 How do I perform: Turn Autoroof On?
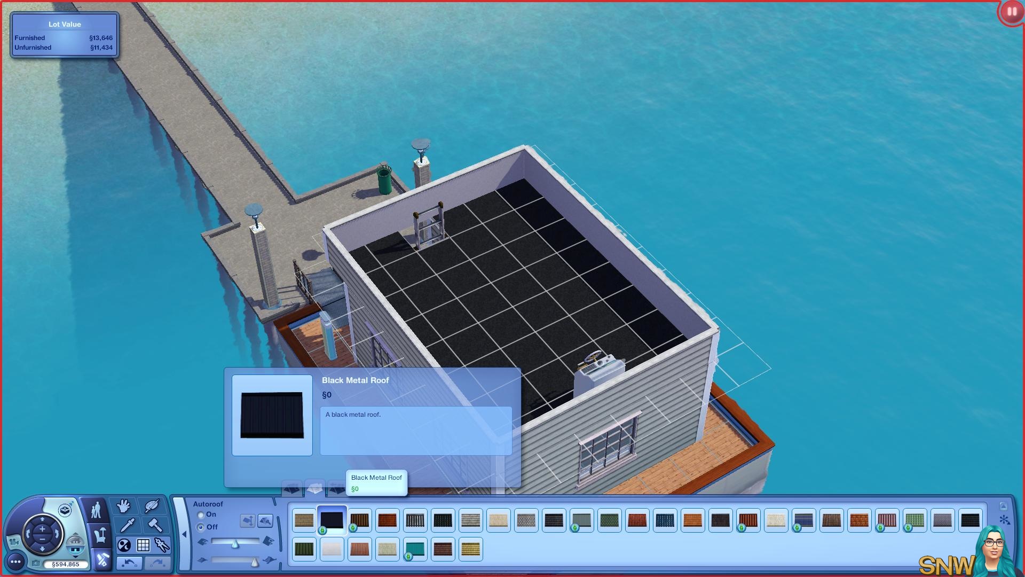tap(201, 515)
